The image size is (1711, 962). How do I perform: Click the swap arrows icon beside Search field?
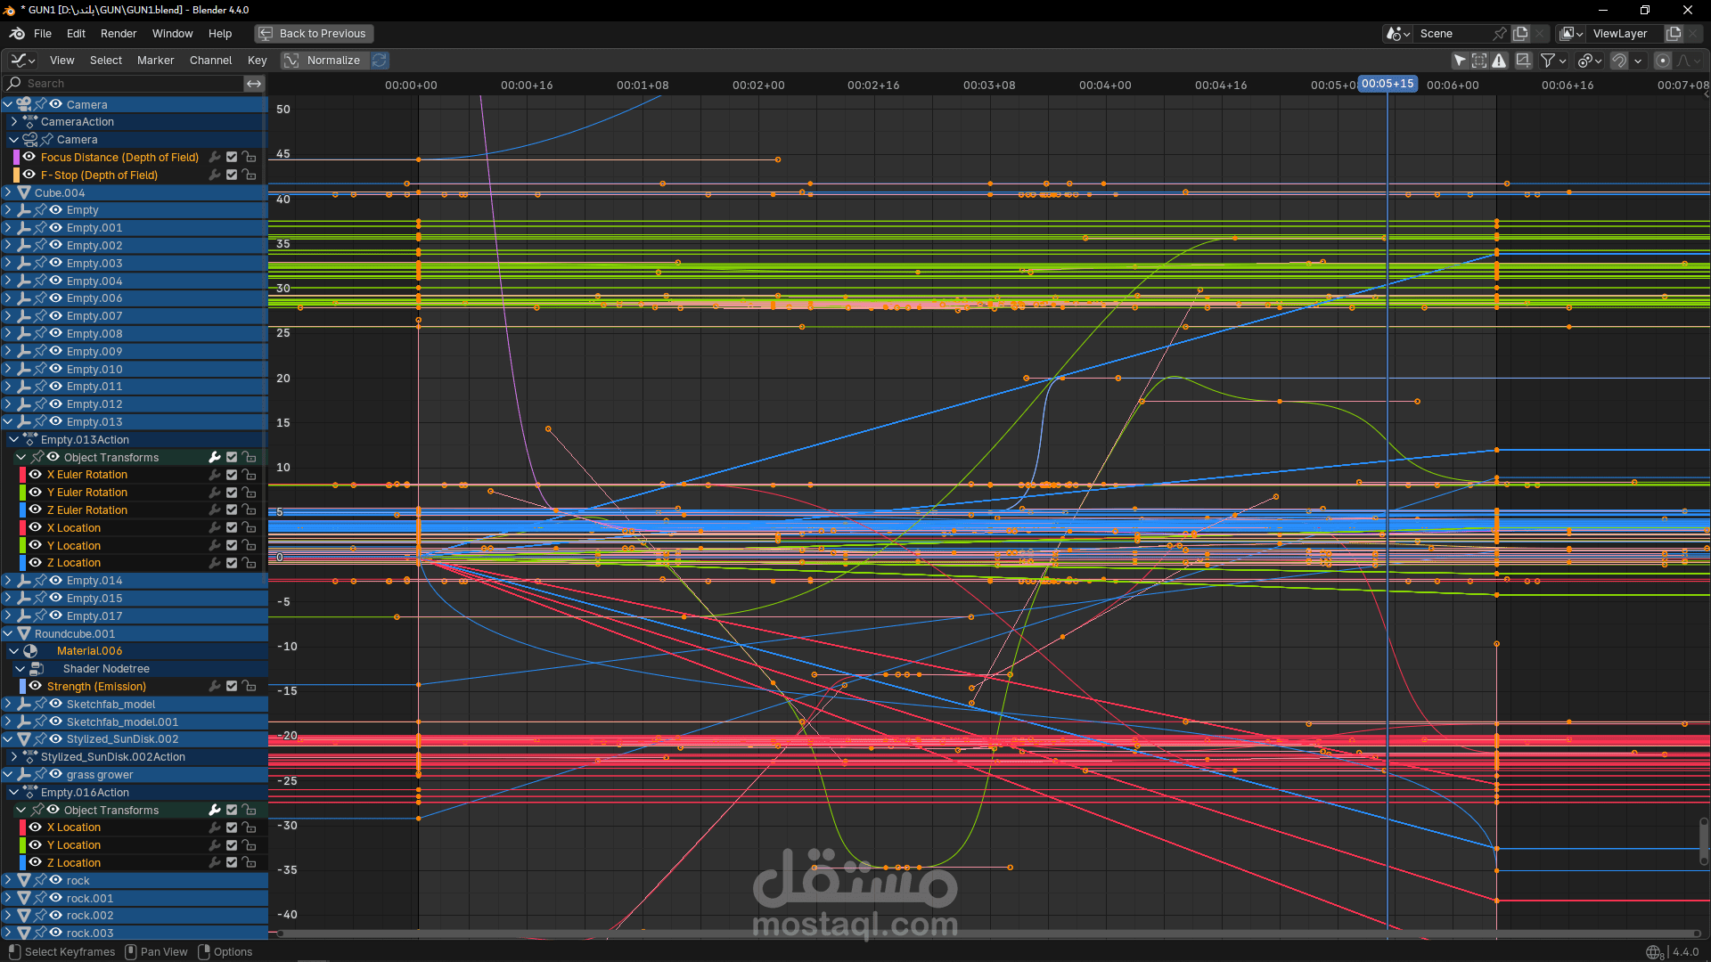pyautogui.click(x=254, y=84)
